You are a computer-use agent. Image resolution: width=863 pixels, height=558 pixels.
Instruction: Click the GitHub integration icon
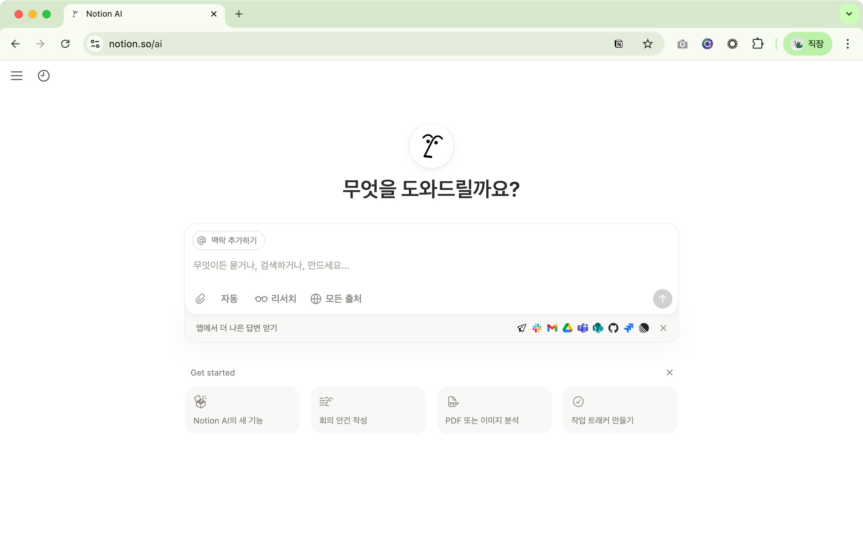(613, 328)
